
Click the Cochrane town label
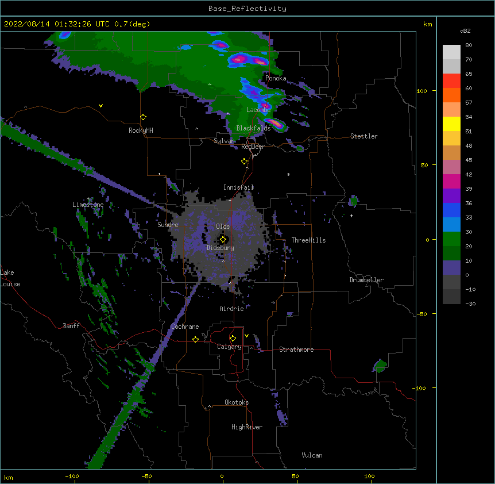(x=185, y=326)
